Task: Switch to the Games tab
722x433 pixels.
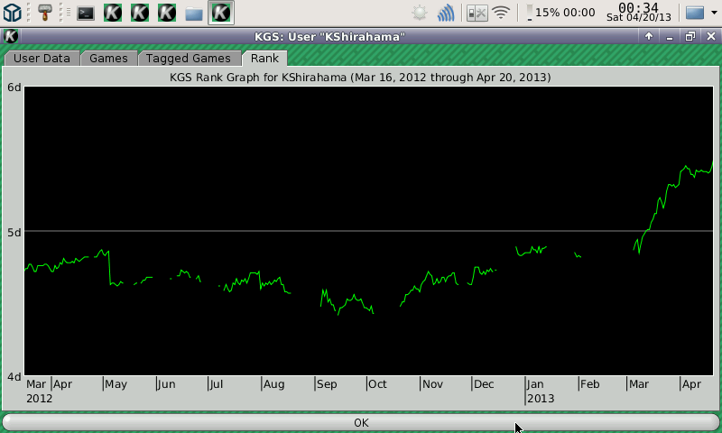Action: (x=108, y=59)
